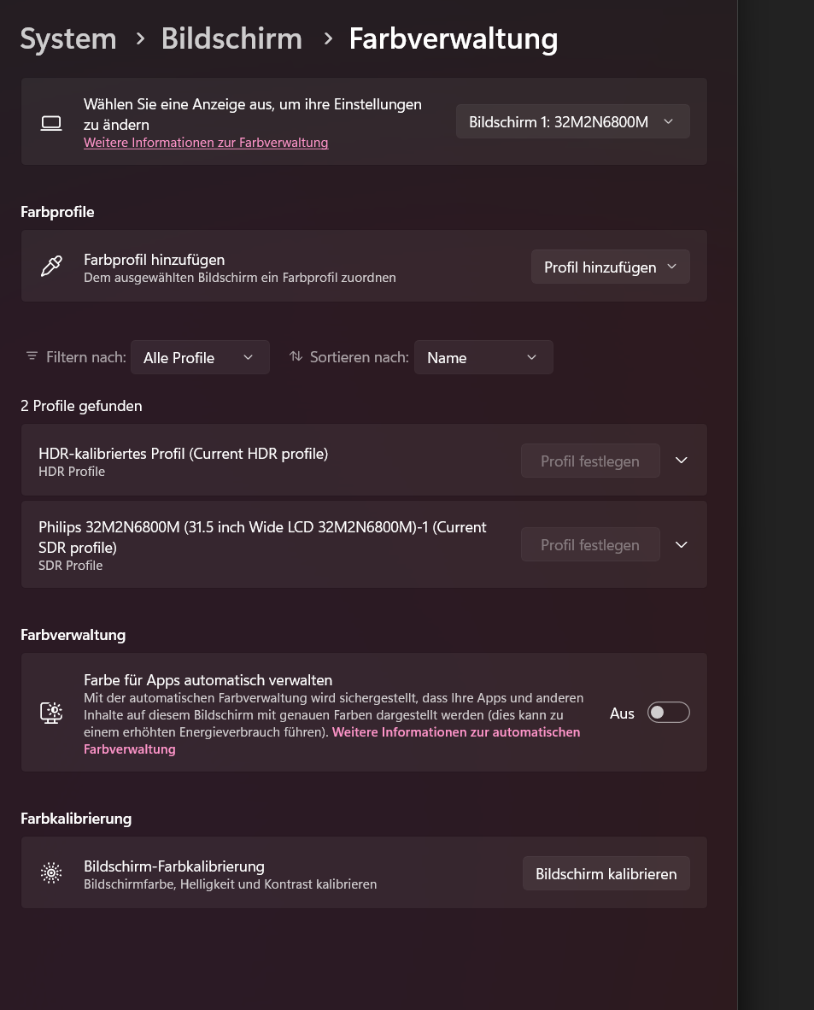The height and width of the screenshot is (1010, 814).
Task: Select the SDR Profile row
Action: click(256, 544)
